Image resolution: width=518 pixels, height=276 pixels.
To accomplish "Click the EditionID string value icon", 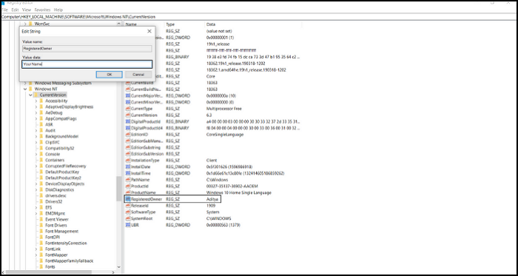I will pos(128,135).
